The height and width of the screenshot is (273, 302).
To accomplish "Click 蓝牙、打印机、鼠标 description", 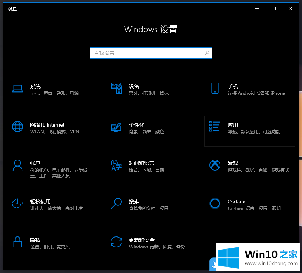I will pyautogui.click(x=149, y=93).
